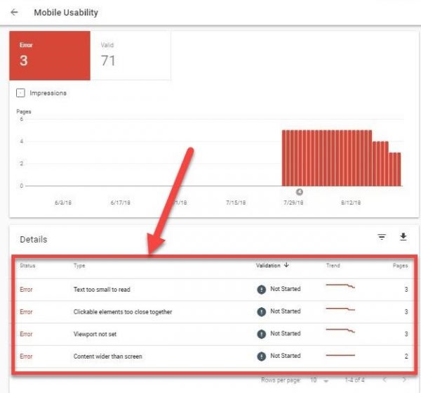
Task: Sort by the Status column header
Action: 27,266
